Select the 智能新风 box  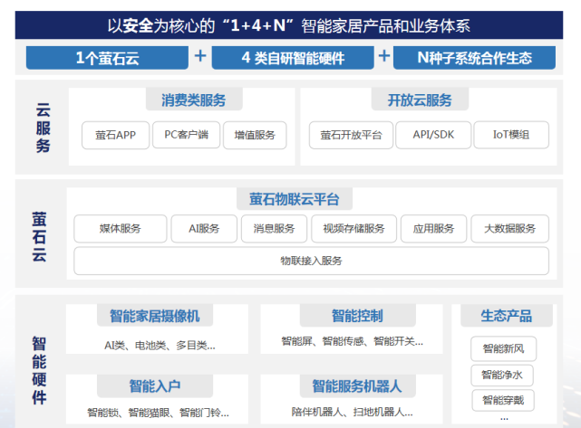click(x=504, y=348)
